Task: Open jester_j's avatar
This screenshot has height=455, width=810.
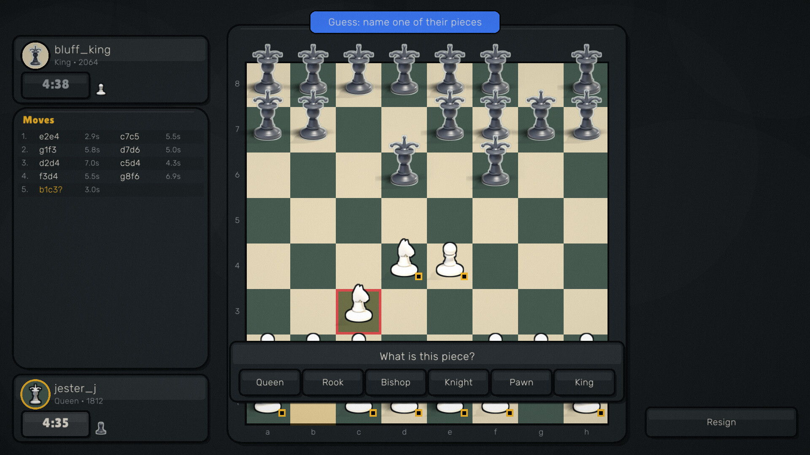Action: (x=35, y=394)
